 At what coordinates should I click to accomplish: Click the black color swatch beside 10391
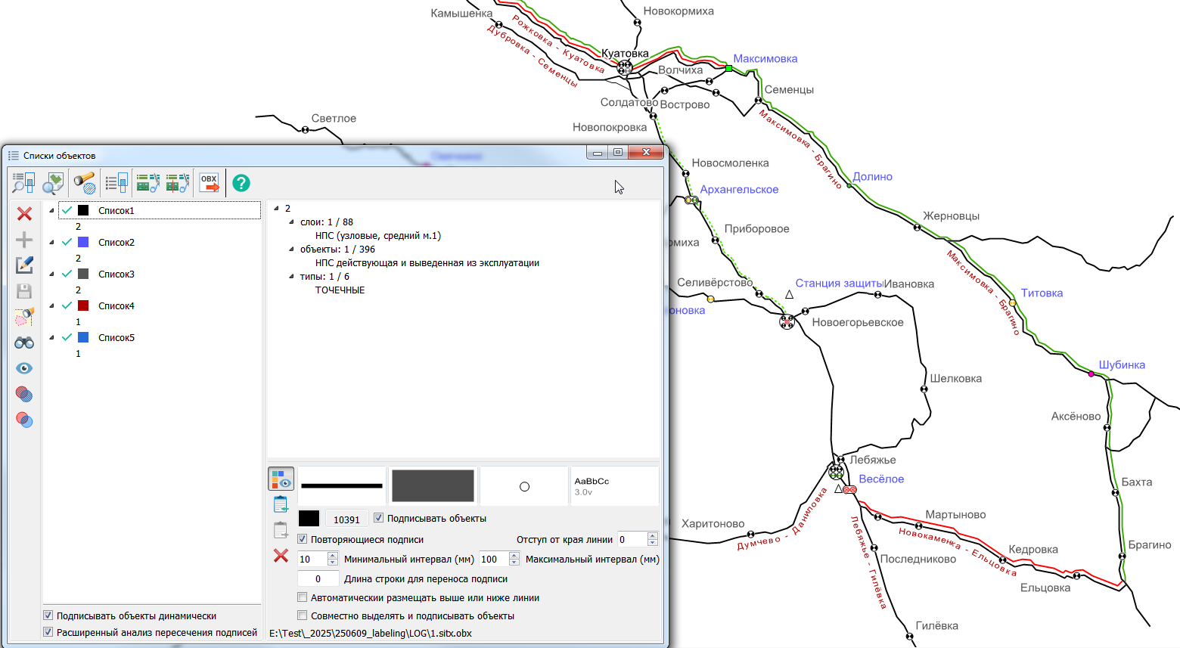tap(309, 519)
